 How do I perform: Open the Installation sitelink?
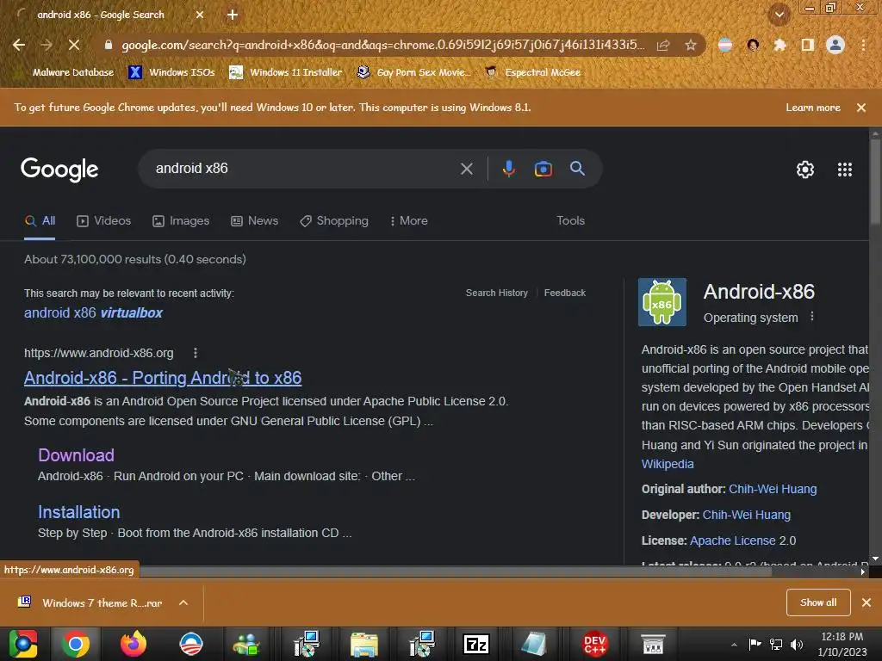tap(78, 512)
